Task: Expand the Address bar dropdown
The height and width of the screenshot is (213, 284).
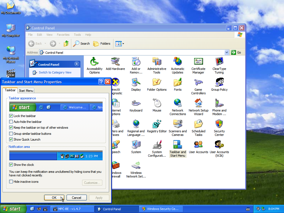Action: pos(227,52)
